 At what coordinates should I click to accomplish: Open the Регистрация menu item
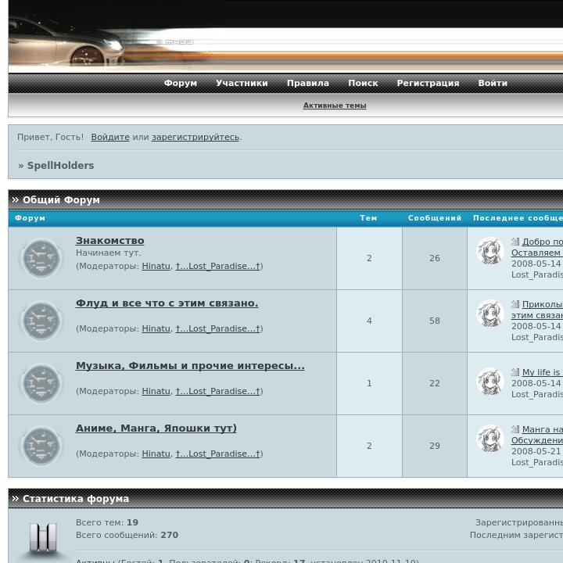(428, 83)
